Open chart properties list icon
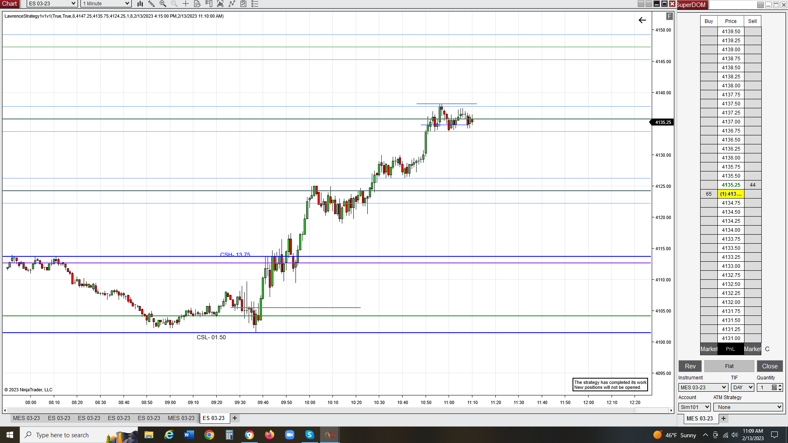The height and width of the screenshot is (443, 788). click(x=255, y=4)
